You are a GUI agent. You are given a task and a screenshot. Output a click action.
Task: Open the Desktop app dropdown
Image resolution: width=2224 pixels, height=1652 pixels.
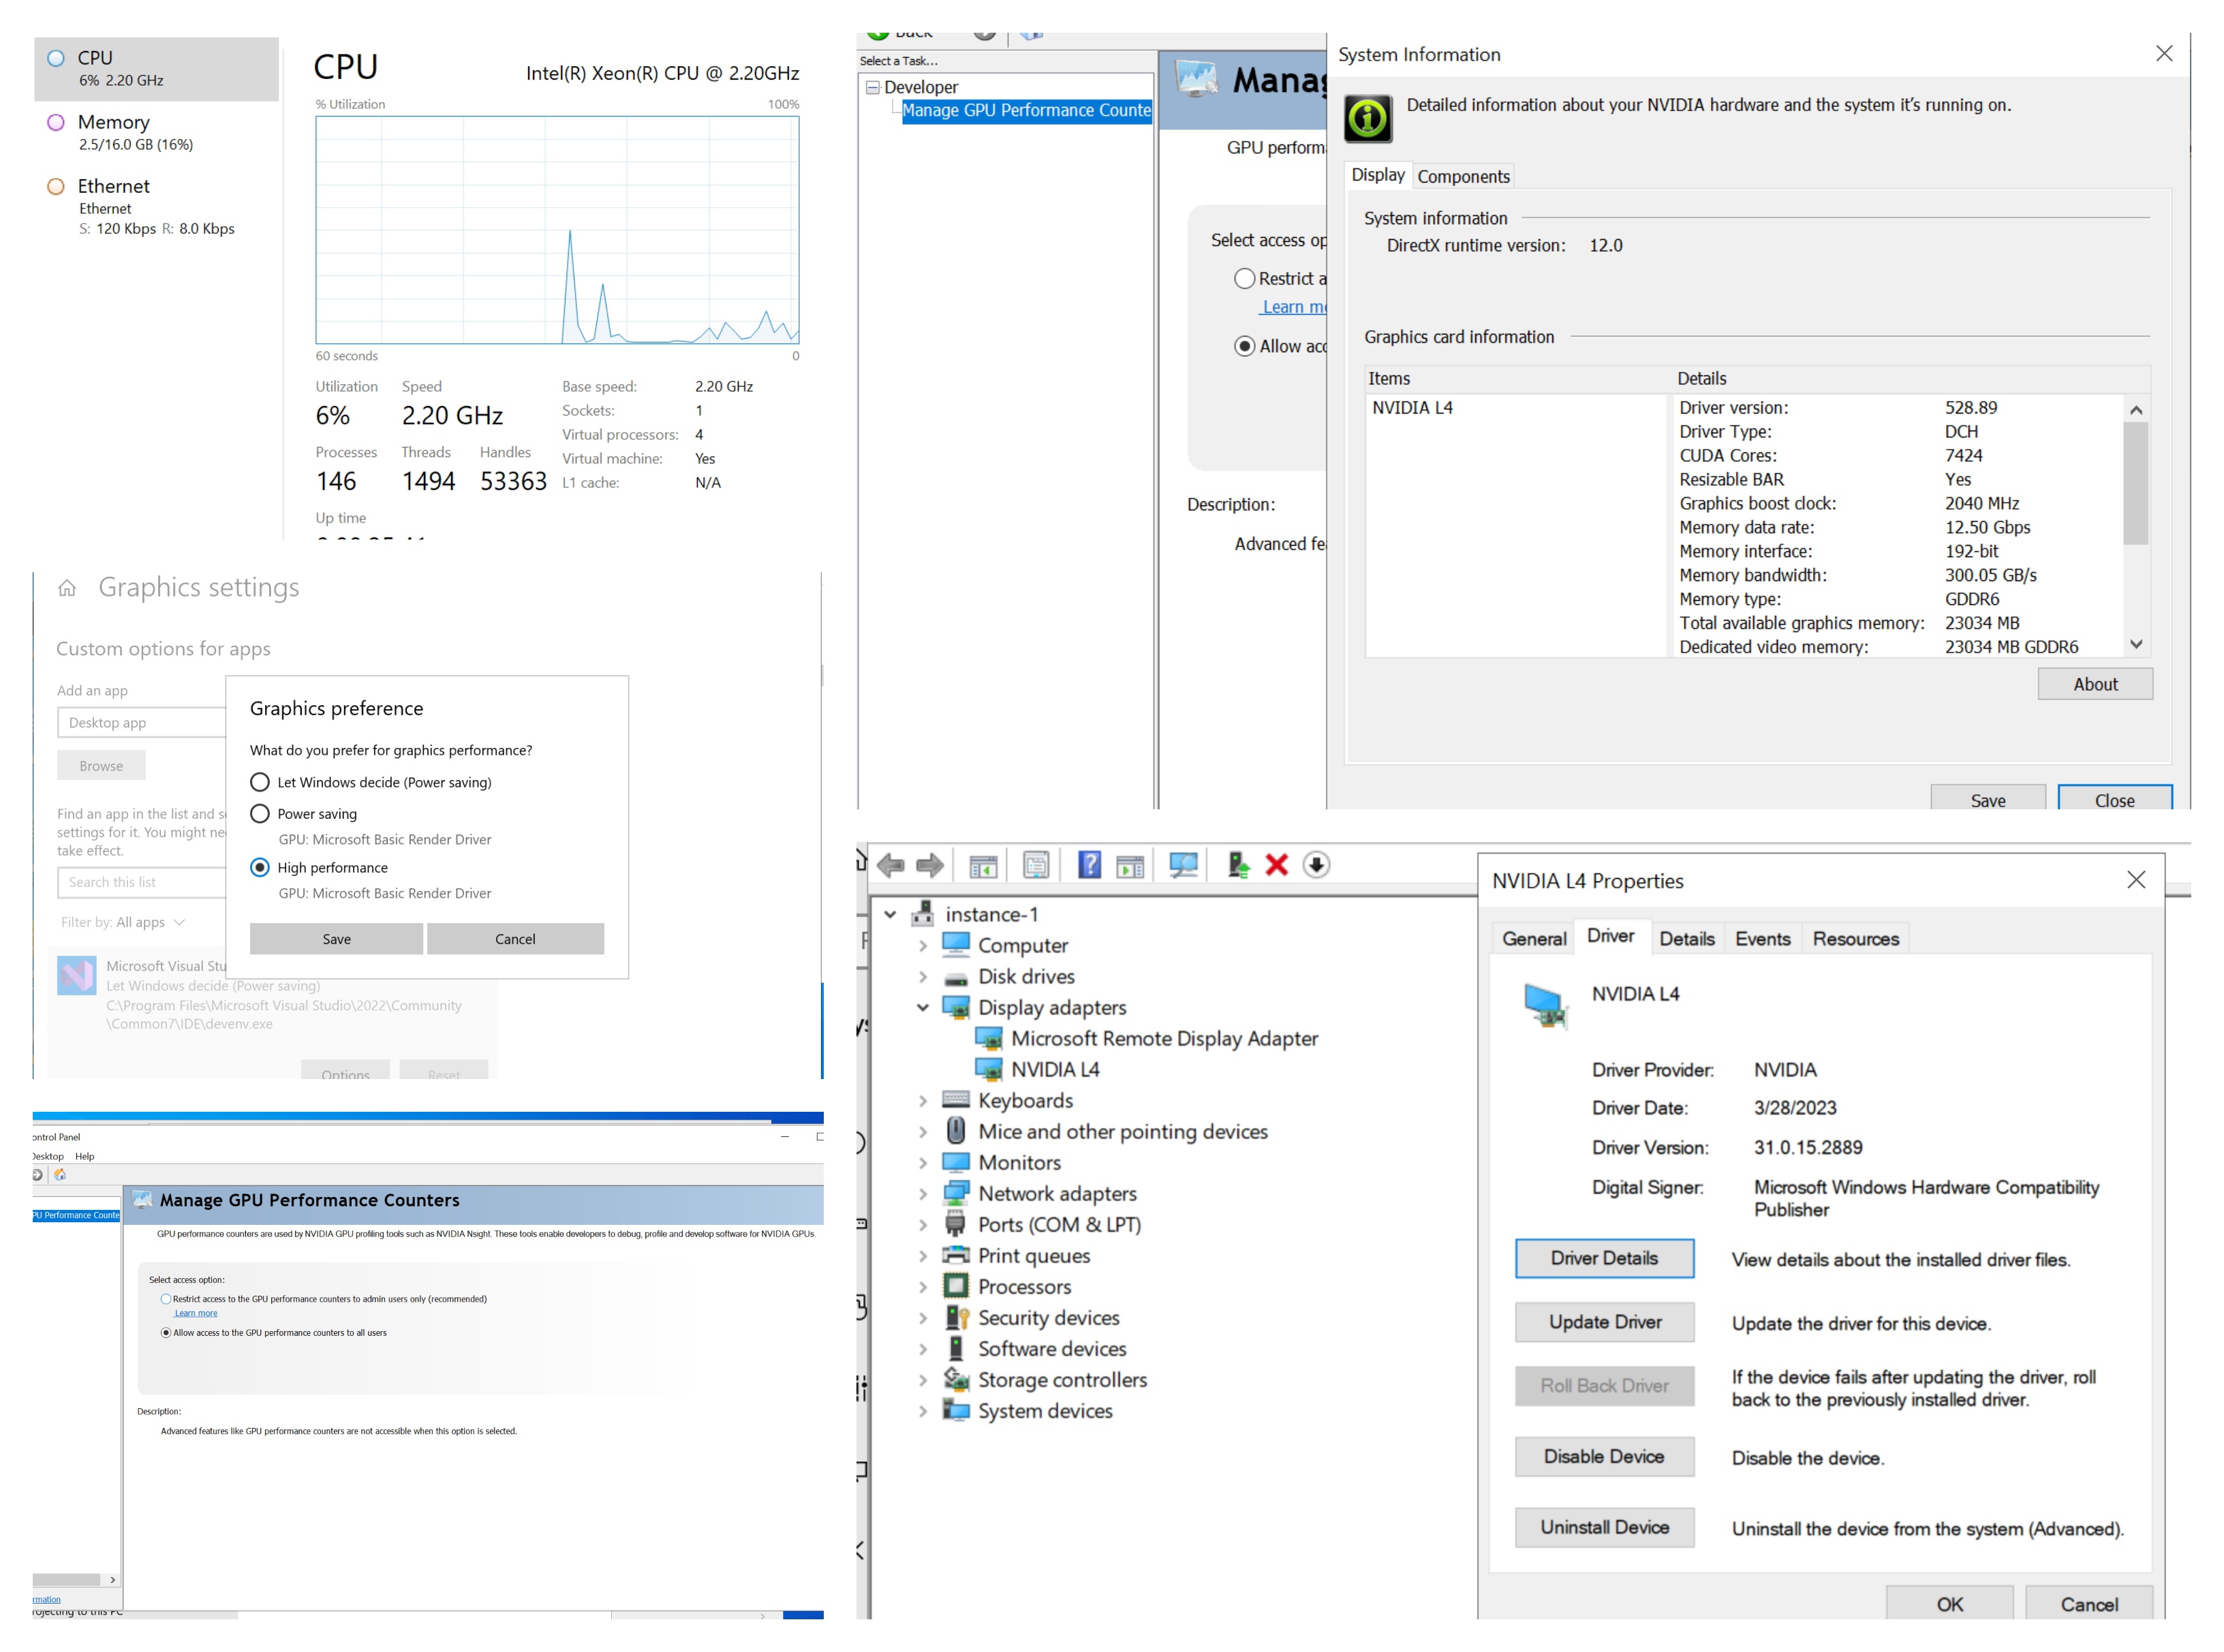pyautogui.click(x=140, y=723)
